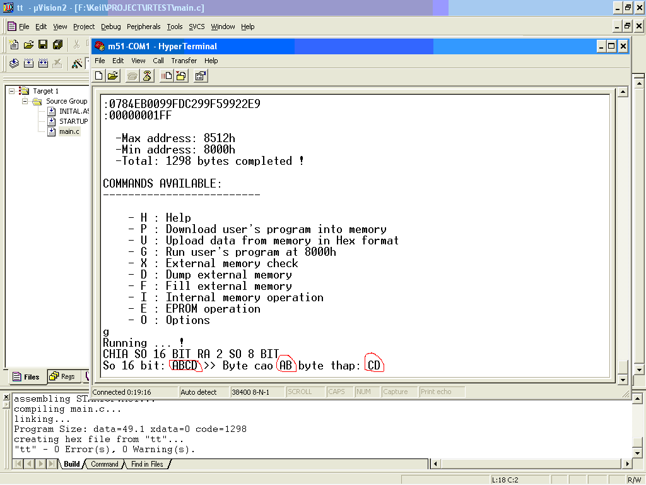Save the current file in µVision

[43, 45]
